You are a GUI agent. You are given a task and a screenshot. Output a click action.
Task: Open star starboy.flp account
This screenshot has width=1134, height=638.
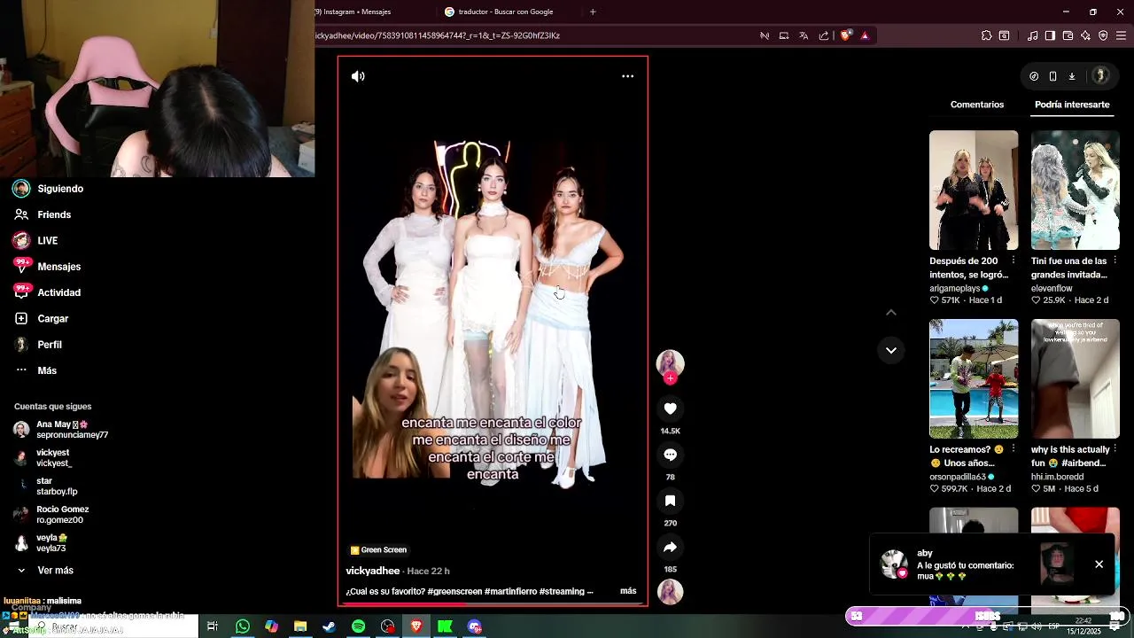(x=46, y=486)
